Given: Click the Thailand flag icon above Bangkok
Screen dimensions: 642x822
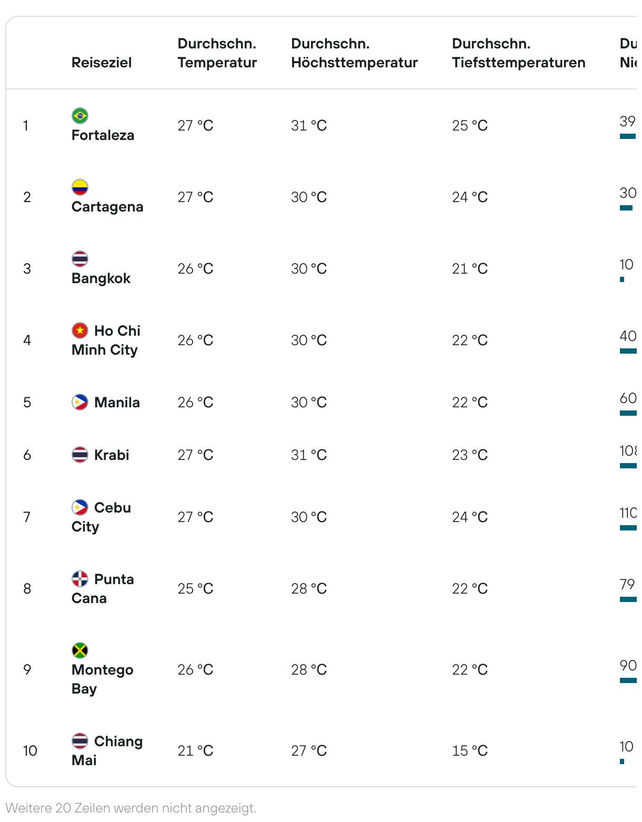Looking at the screenshot, I should [80, 259].
